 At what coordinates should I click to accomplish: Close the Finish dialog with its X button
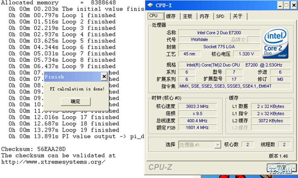(104, 76)
